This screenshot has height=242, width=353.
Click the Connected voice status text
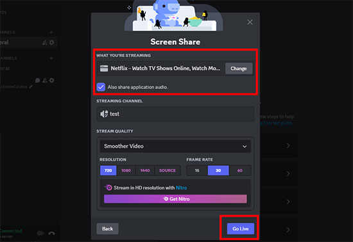(x=11, y=230)
